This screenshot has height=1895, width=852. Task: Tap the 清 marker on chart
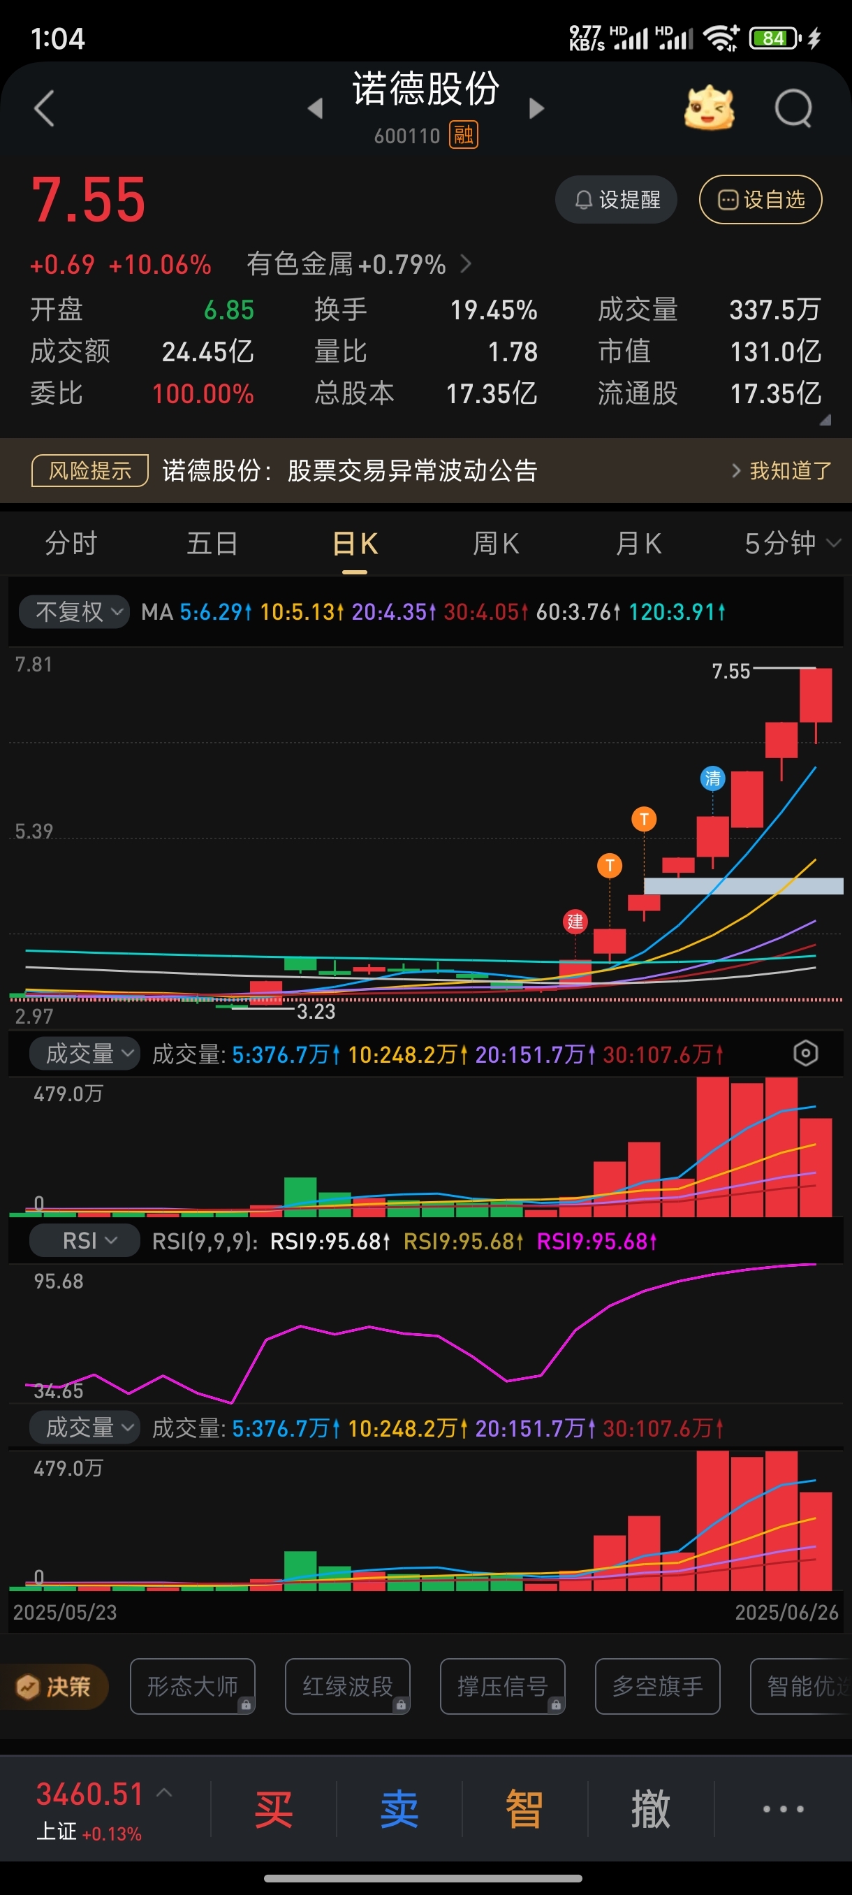pyautogui.click(x=712, y=778)
